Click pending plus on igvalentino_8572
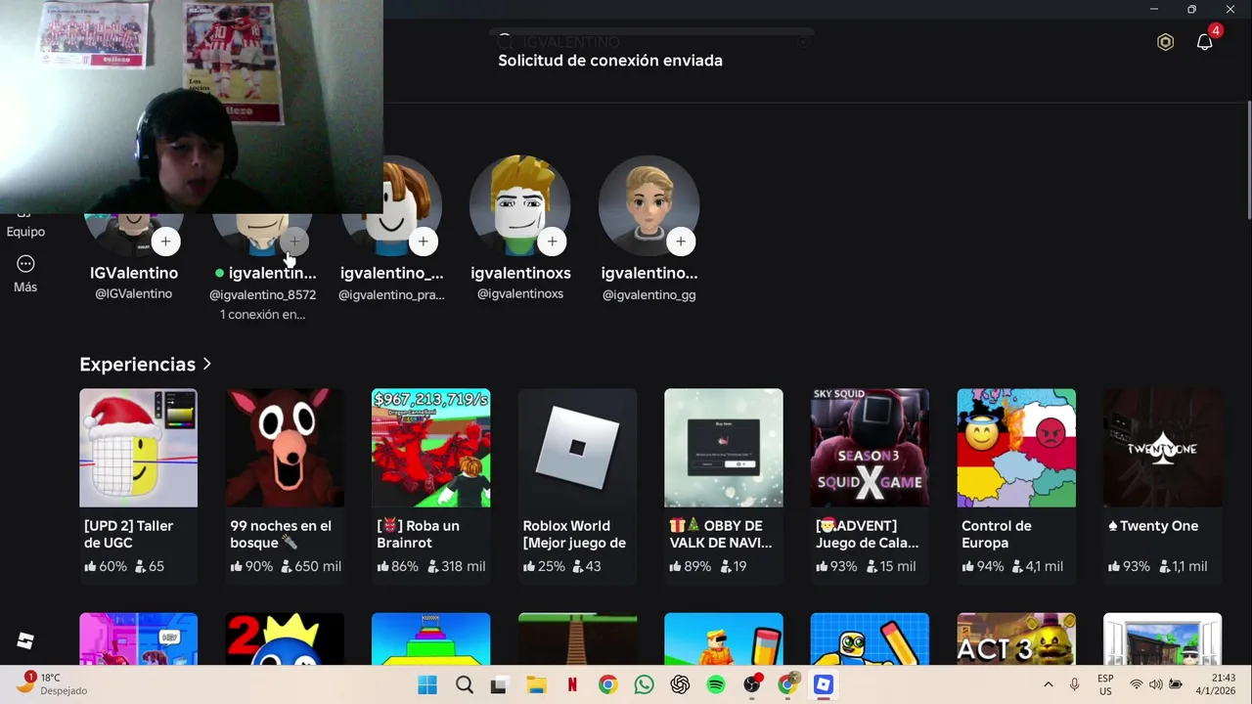Image resolution: width=1252 pixels, height=704 pixels. (294, 242)
